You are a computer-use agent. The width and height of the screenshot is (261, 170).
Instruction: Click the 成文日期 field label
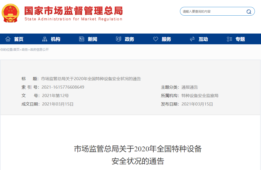(x=31, y=104)
